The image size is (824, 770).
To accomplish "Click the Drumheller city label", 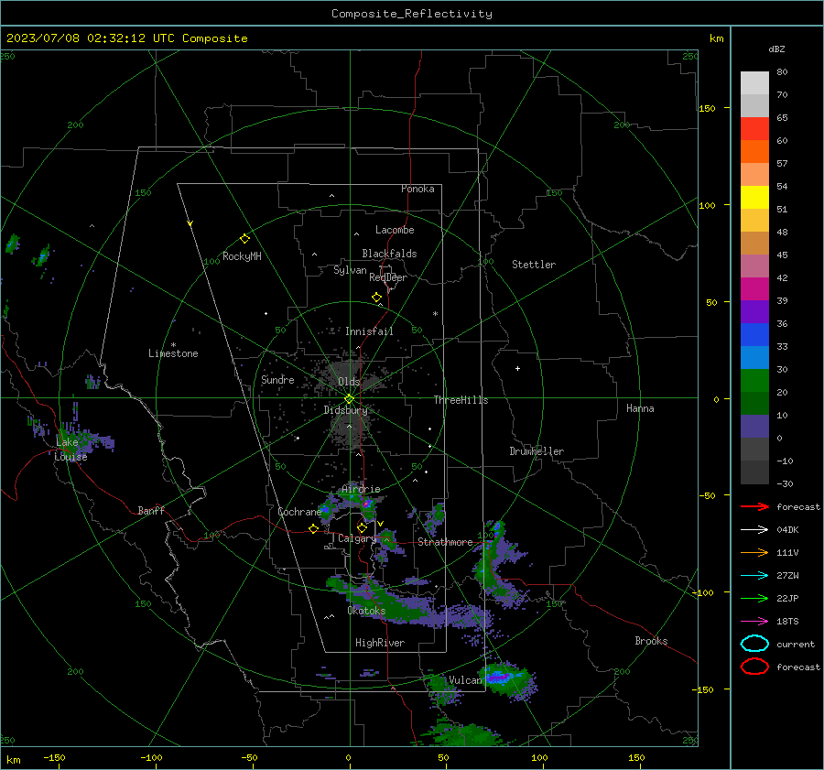I will point(537,451).
